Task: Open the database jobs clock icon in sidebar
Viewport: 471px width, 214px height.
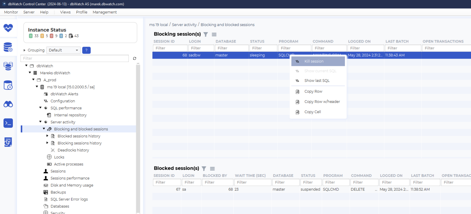Action: pos(8,85)
